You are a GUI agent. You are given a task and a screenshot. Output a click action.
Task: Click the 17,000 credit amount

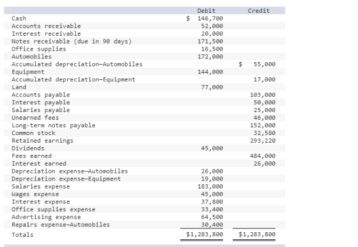coord(265,79)
